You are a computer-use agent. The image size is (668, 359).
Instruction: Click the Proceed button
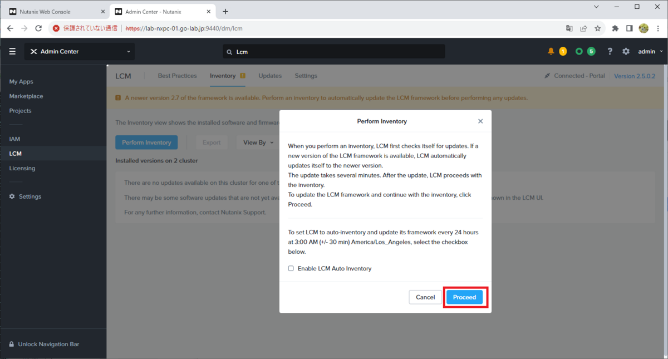coord(464,297)
